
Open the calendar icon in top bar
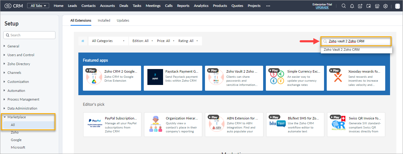369,6
